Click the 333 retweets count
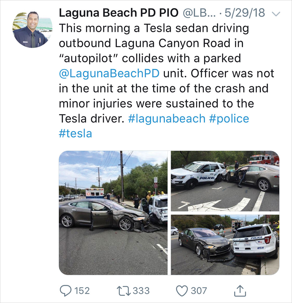The width and height of the screenshot is (292, 303). pyautogui.click(x=141, y=291)
